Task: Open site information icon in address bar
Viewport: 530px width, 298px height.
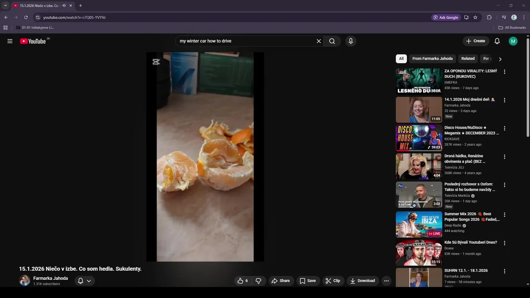Action: (38, 17)
